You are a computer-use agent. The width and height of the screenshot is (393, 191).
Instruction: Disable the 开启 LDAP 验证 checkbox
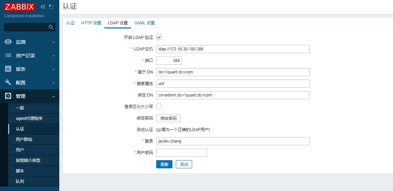159,37
